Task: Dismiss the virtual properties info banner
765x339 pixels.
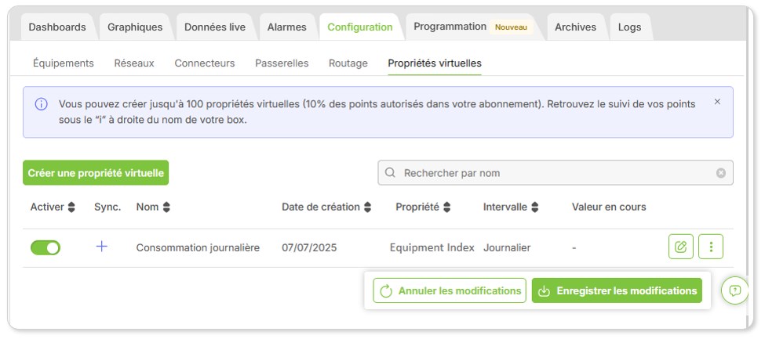Action: tap(717, 102)
